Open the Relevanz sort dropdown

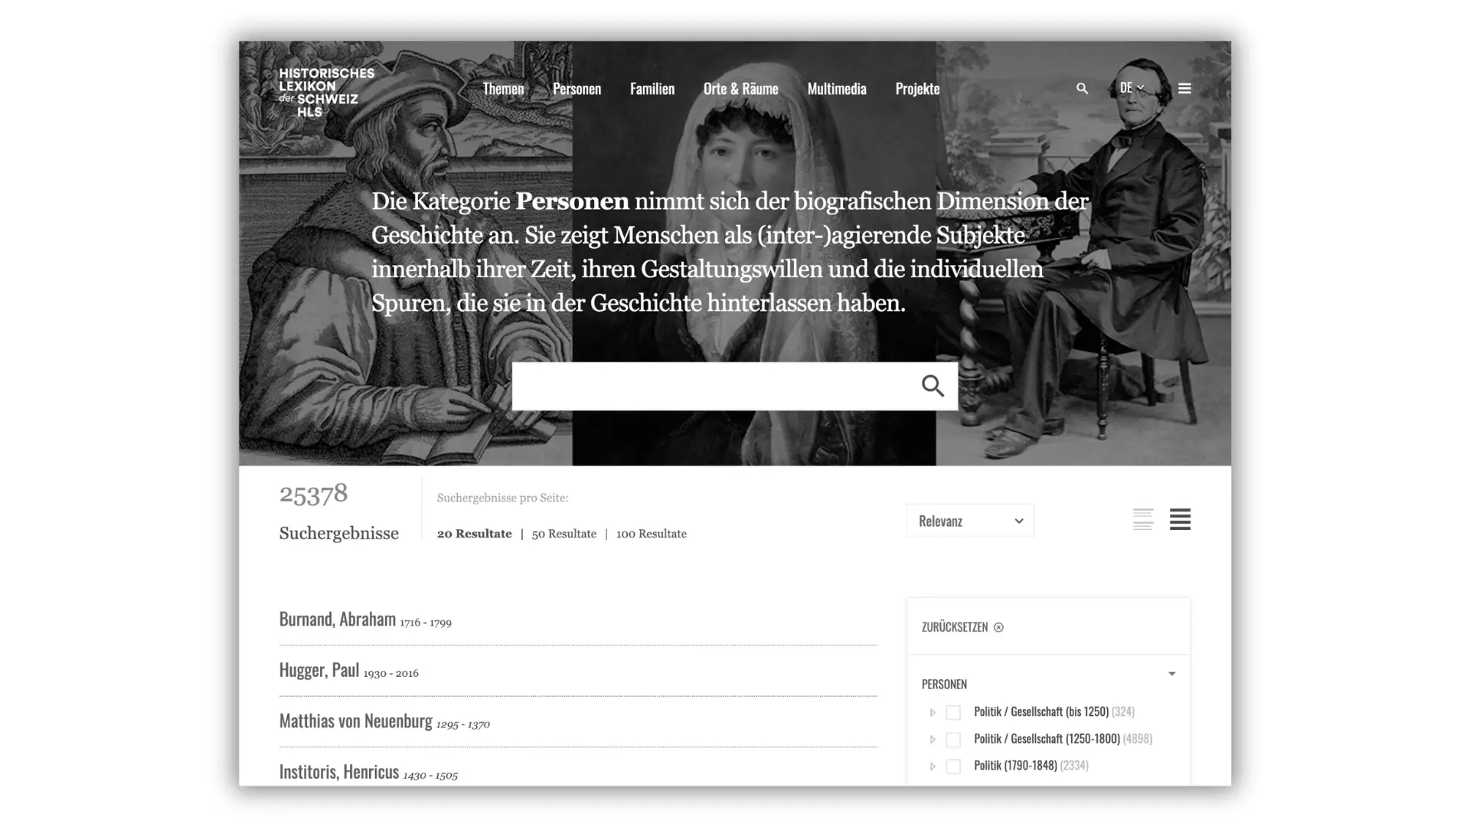pyautogui.click(x=970, y=521)
